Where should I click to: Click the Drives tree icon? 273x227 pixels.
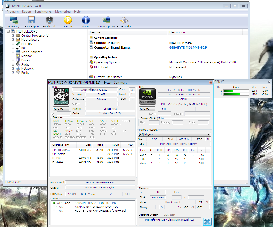(x=18, y=60)
